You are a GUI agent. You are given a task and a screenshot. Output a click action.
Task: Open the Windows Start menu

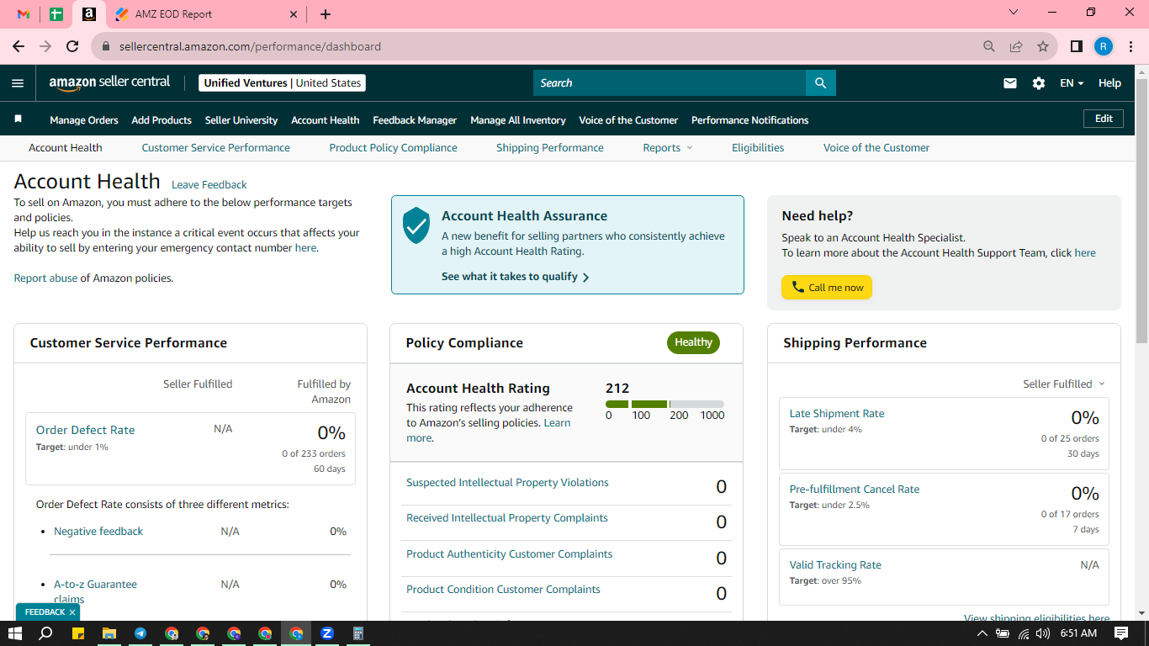pyautogui.click(x=14, y=633)
